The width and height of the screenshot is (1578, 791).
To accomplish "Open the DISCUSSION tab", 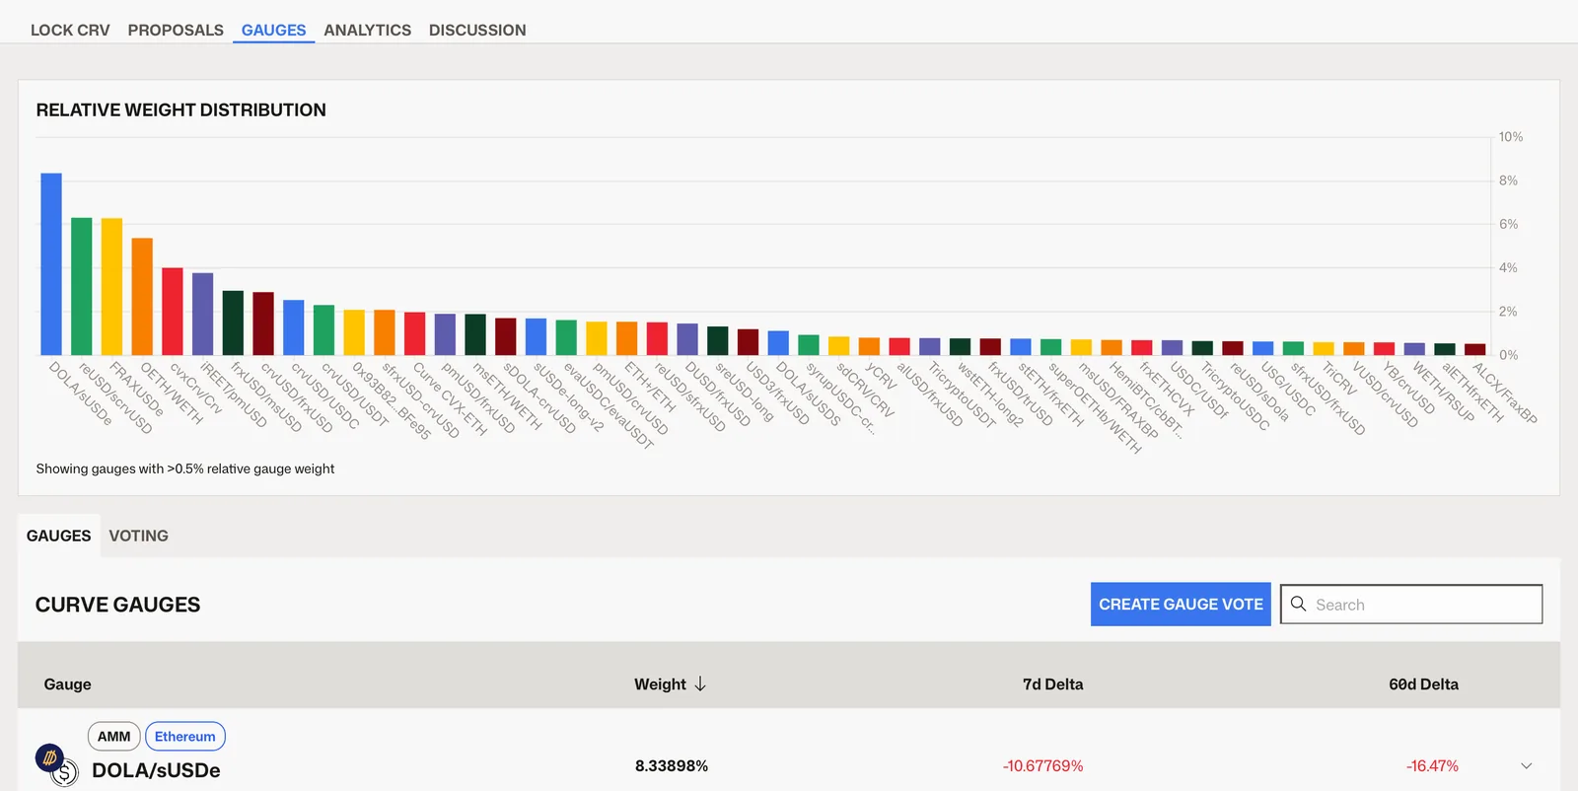I will (477, 30).
